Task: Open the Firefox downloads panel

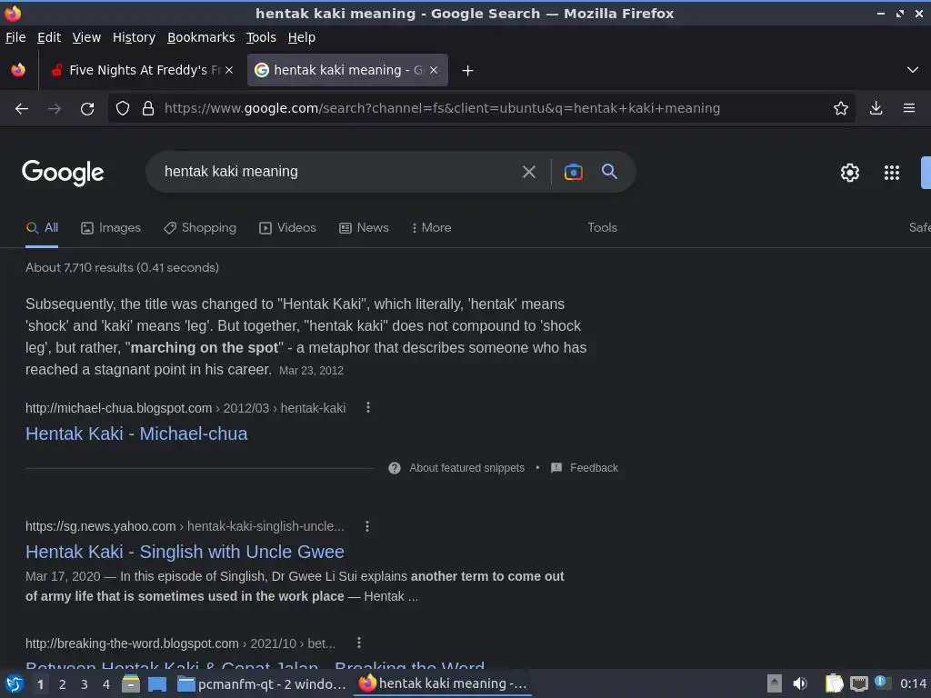Action: click(876, 108)
